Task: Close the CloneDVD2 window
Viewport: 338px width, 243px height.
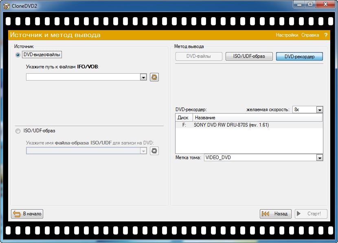Action: [x=325, y=4]
